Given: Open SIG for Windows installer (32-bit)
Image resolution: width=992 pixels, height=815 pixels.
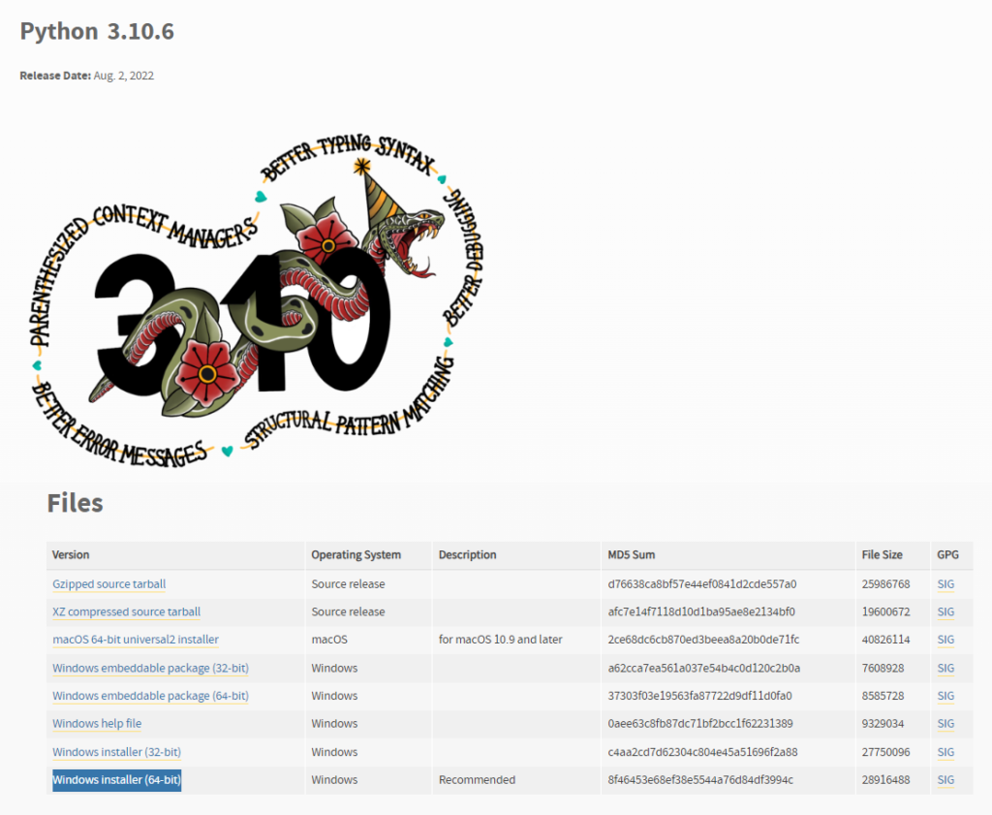Looking at the screenshot, I should [x=945, y=752].
